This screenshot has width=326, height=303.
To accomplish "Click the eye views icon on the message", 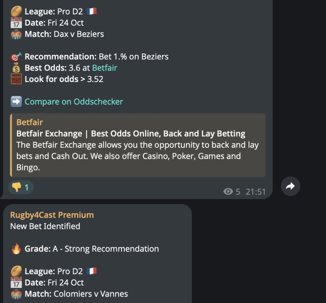I will click(228, 192).
